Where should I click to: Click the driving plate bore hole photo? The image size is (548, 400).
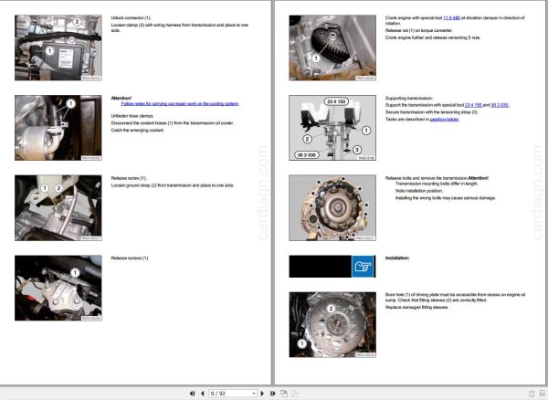(x=332, y=324)
